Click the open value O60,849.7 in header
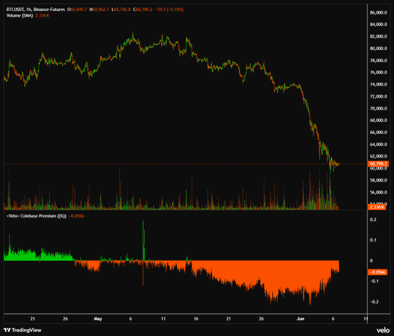The image size is (394, 336). pyautogui.click(x=77, y=9)
